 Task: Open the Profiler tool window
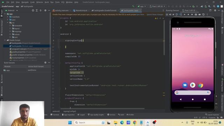click(x=130, y=114)
